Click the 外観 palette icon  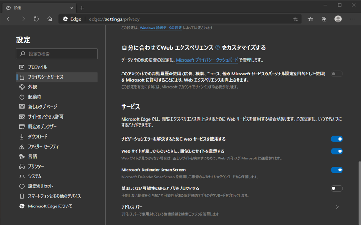pos(22,87)
